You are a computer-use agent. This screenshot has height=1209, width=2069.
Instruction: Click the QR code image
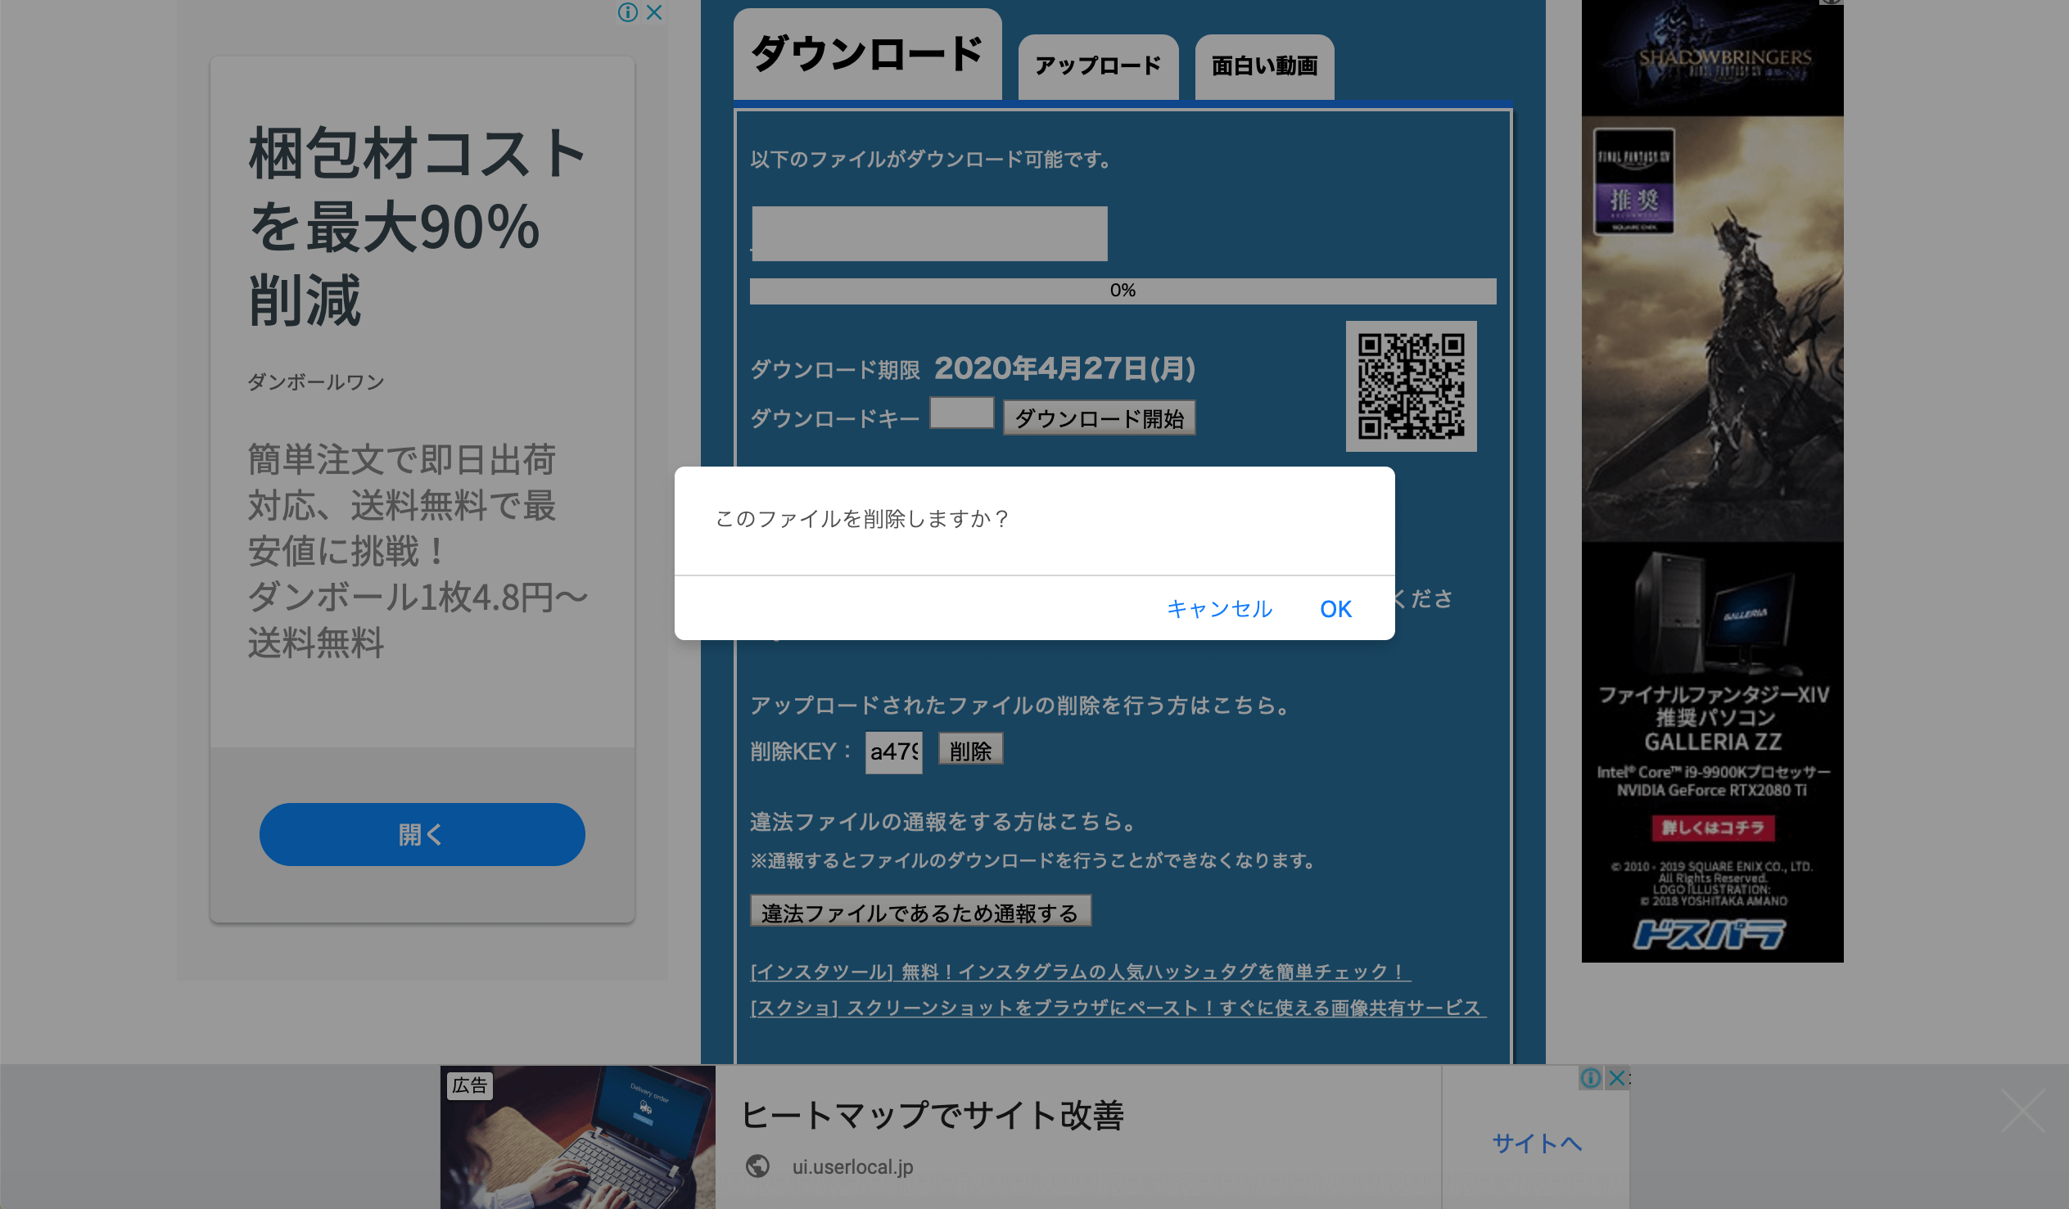pos(1410,386)
